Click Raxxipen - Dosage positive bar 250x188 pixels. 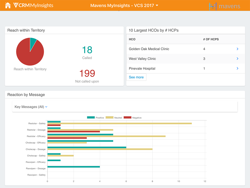(x=73, y=167)
